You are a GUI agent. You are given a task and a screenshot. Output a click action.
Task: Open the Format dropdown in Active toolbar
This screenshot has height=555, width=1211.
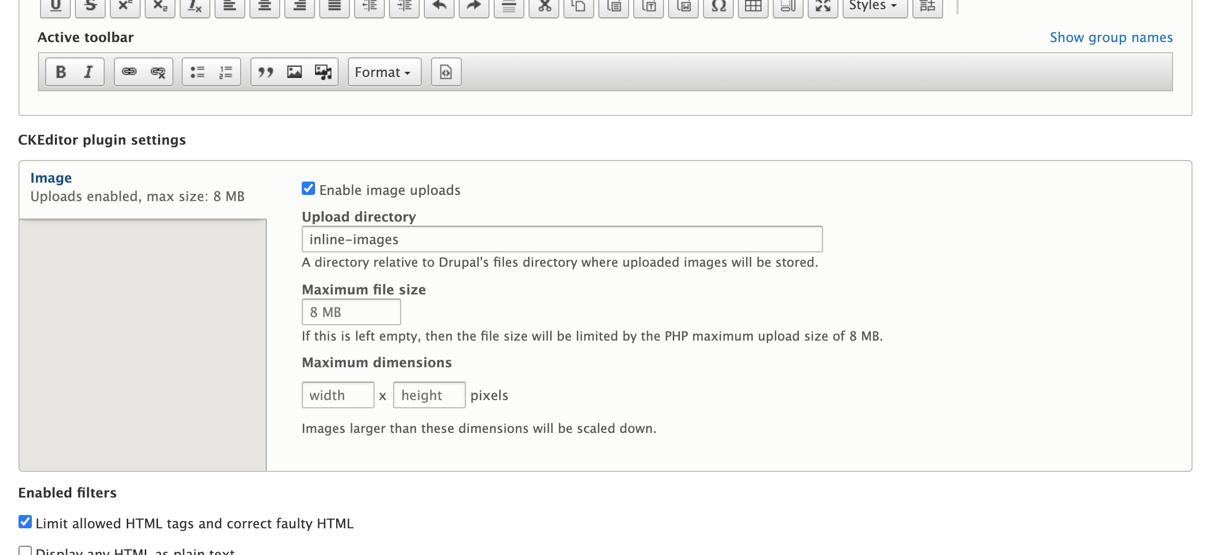point(383,72)
